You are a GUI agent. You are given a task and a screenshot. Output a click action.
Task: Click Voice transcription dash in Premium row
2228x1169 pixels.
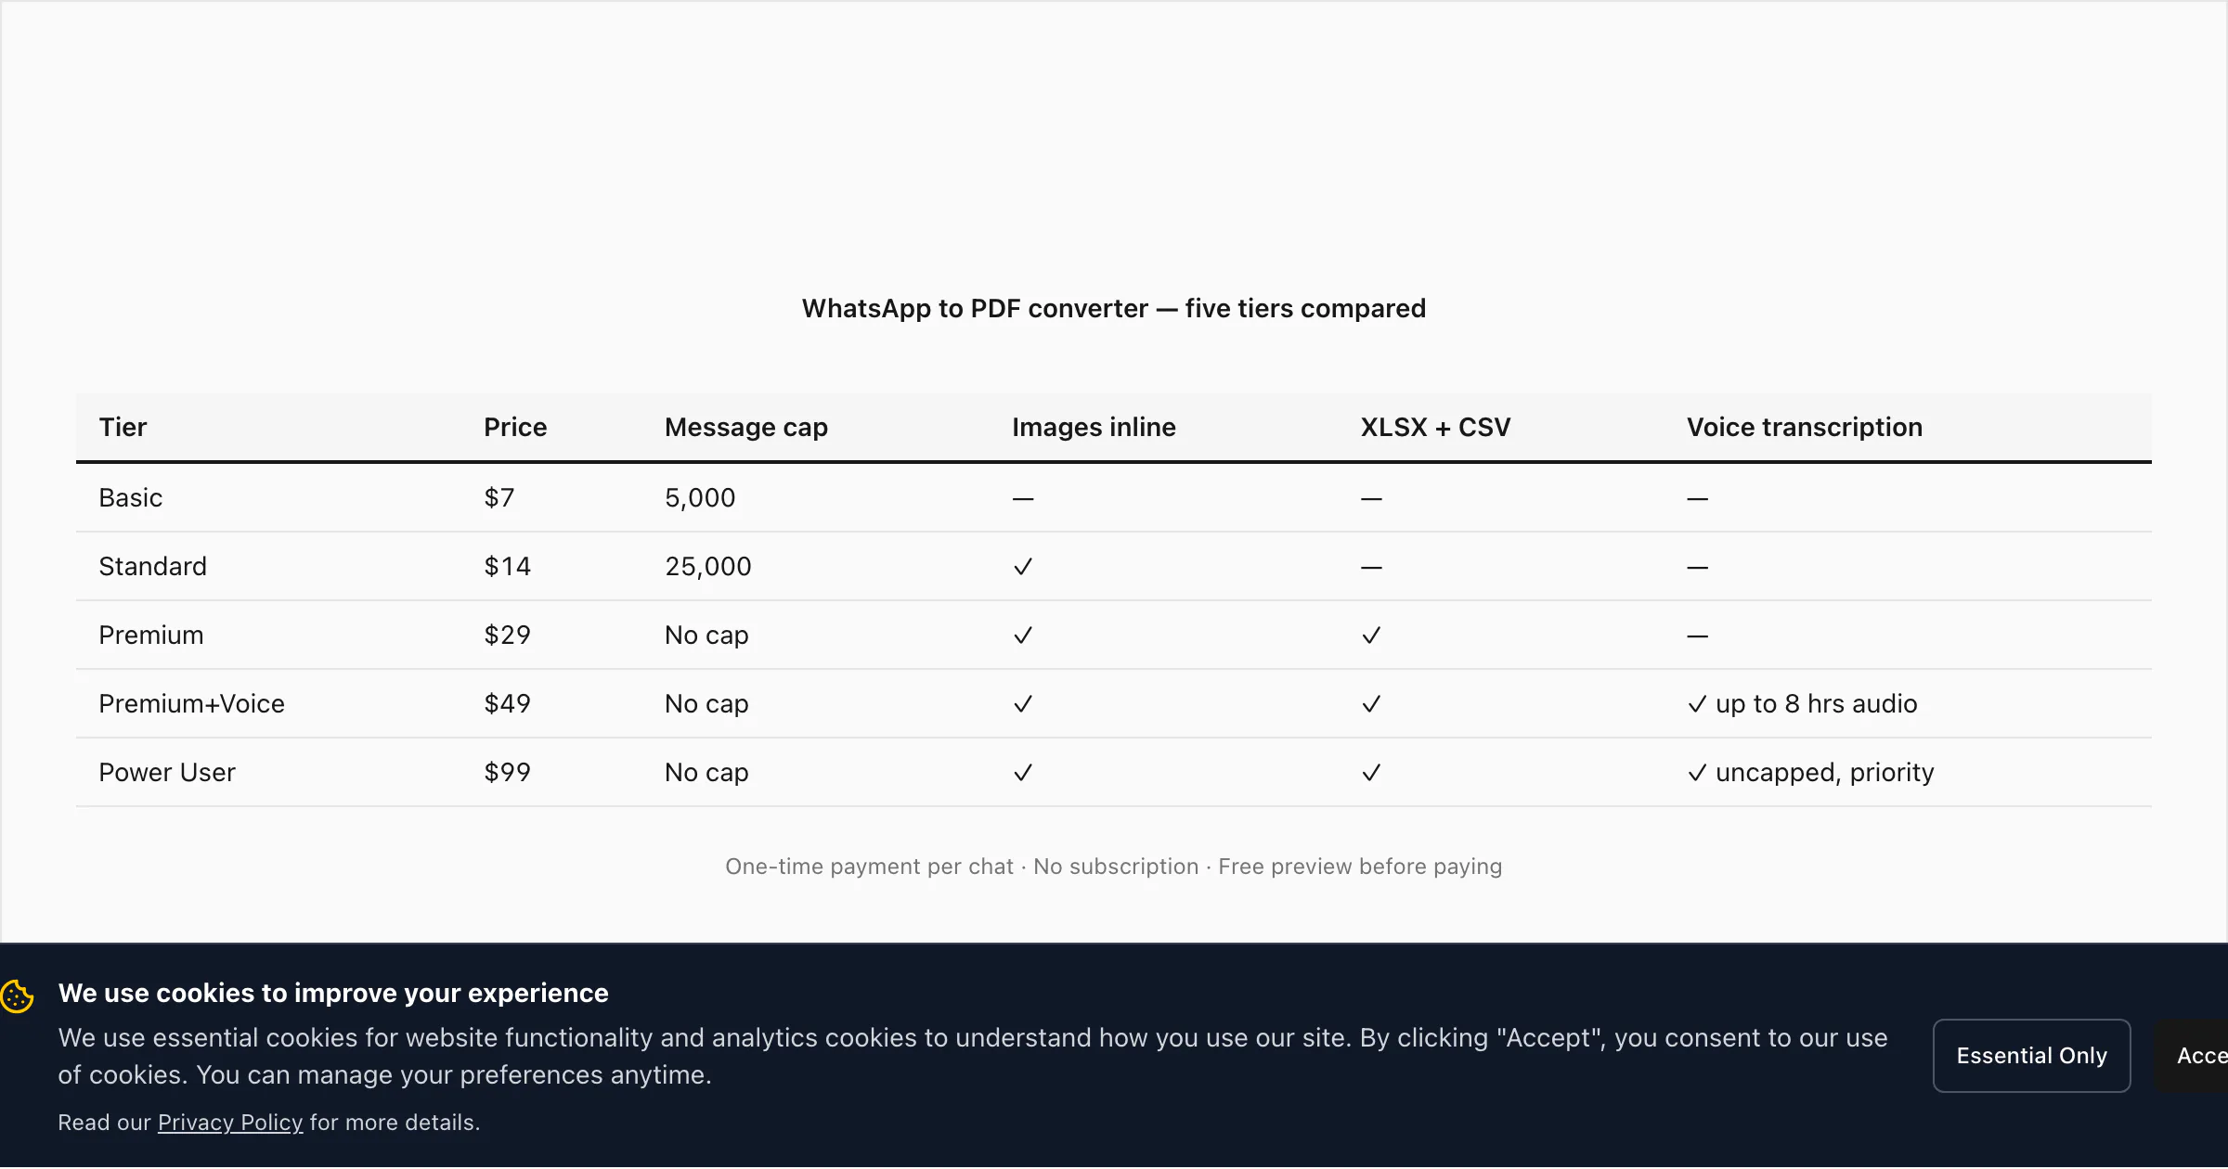[x=1697, y=636]
